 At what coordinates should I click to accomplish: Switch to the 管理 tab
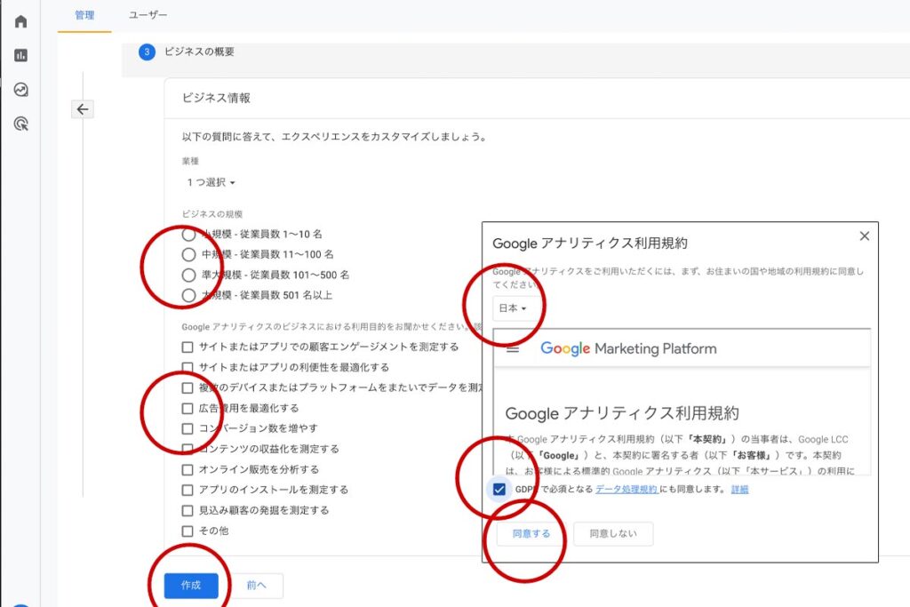tap(84, 15)
